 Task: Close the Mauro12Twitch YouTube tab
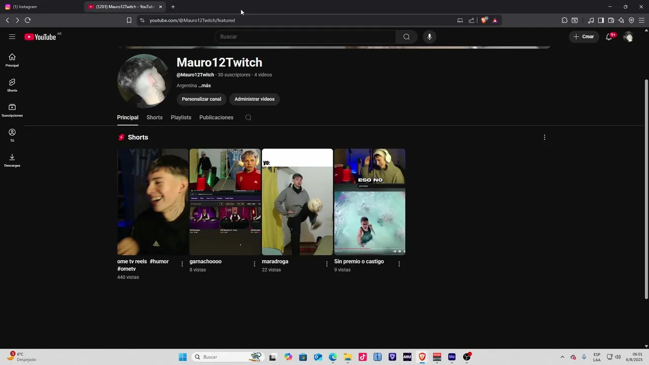(x=160, y=7)
